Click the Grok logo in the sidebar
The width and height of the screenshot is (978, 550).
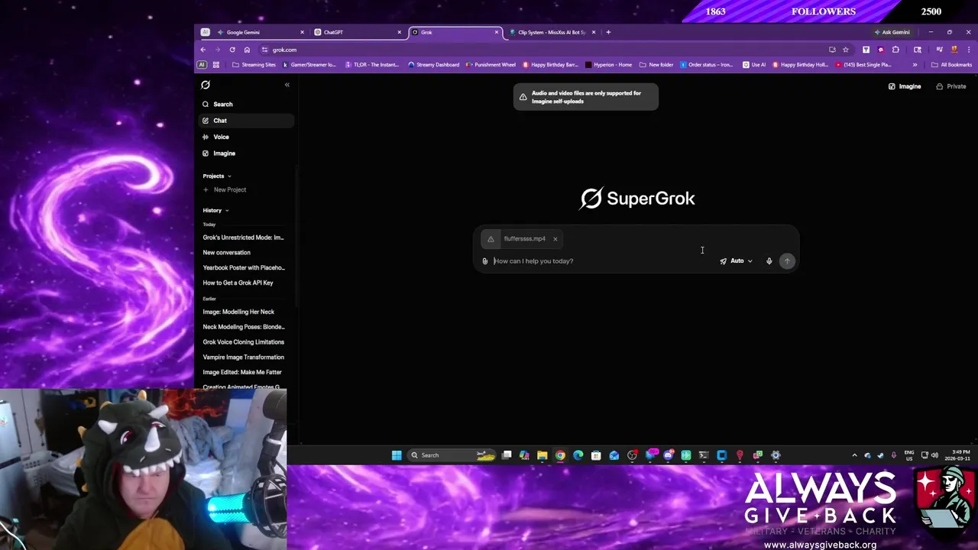206,85
